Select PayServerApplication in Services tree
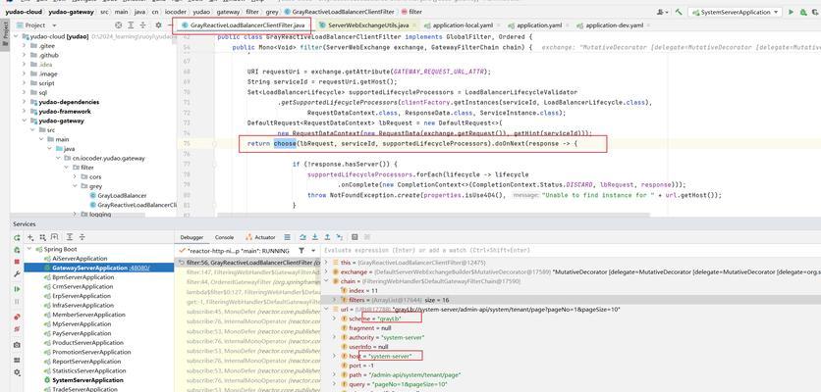This screenshot has height=392, width=821. point(82,333)
